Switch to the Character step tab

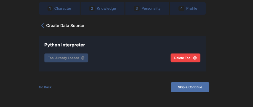(59, 9)
